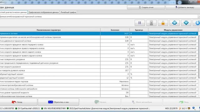
Task: Click the warning triangle icon in status bar
Action: 189,109
